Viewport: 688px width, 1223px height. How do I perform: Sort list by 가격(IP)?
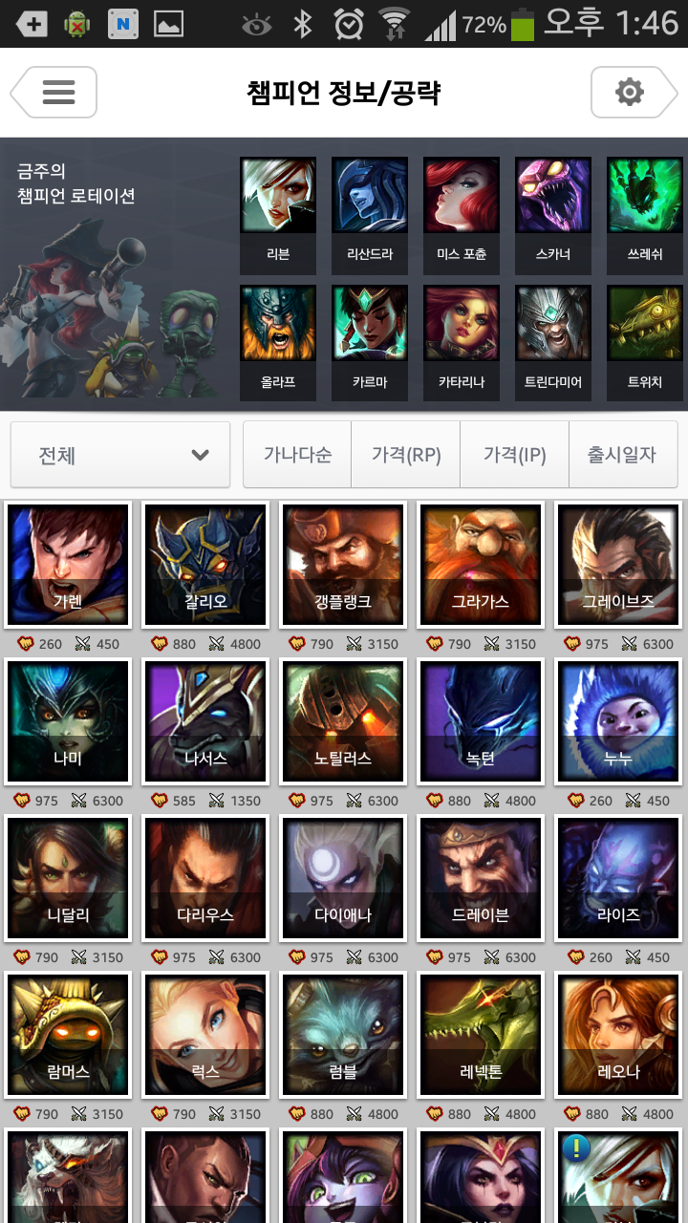point(515,455)
